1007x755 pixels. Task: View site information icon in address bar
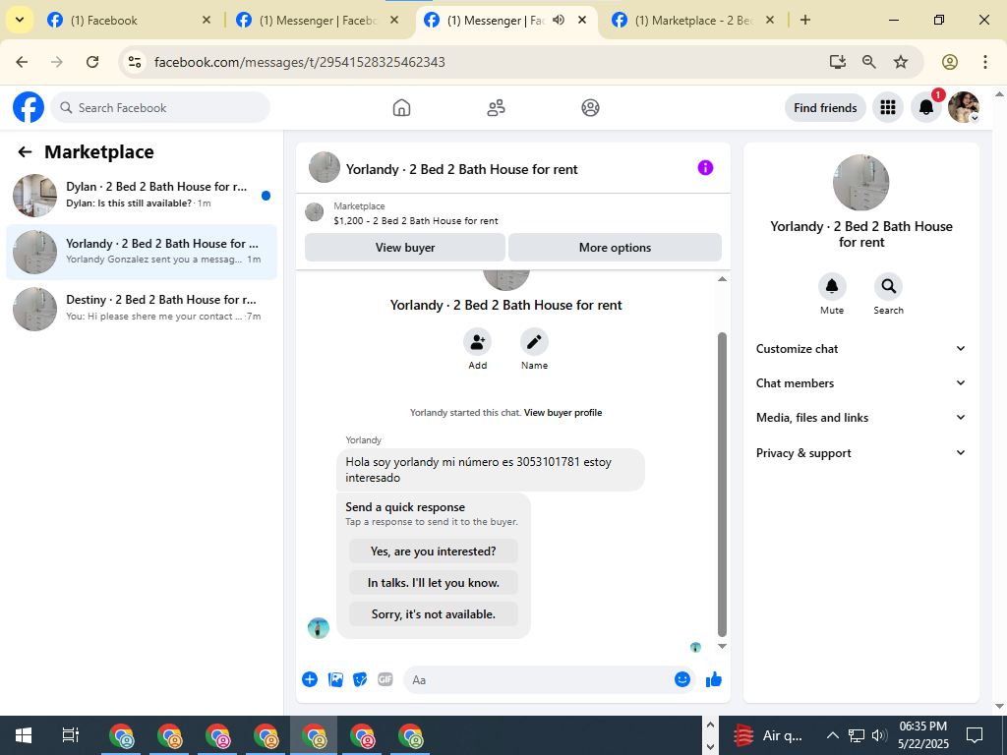tap(134, 62)
